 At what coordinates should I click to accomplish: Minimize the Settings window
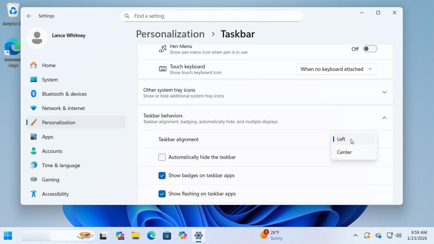[x=362, y=13]
